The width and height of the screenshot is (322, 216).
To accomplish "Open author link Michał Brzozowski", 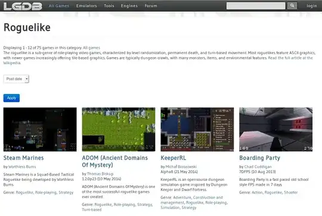I will [181, 167].
